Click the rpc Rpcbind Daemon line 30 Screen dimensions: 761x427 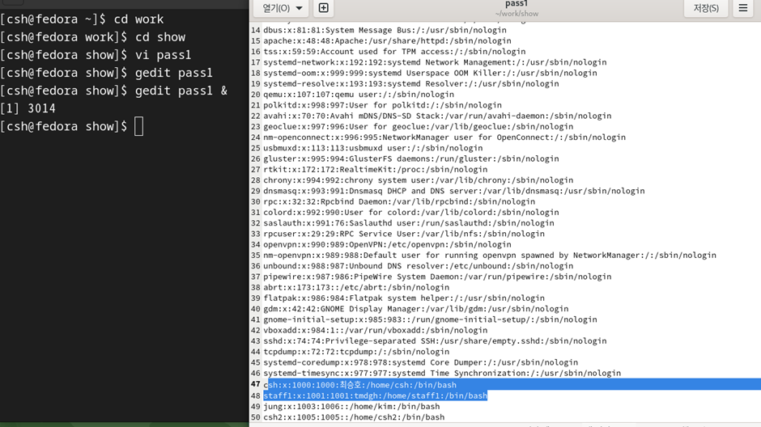click(x=399, y=201)
